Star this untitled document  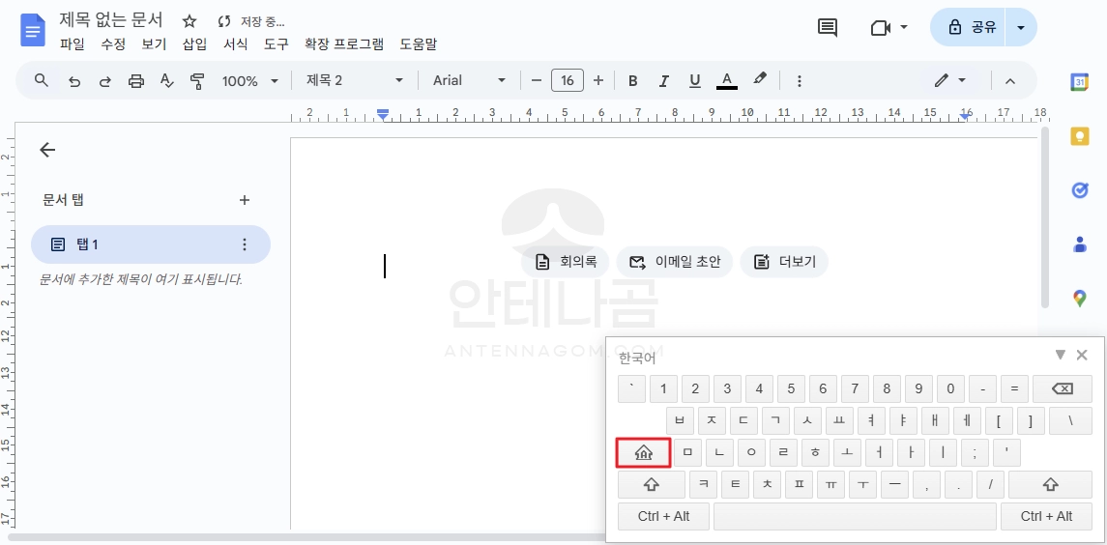(x=189, y=20)
